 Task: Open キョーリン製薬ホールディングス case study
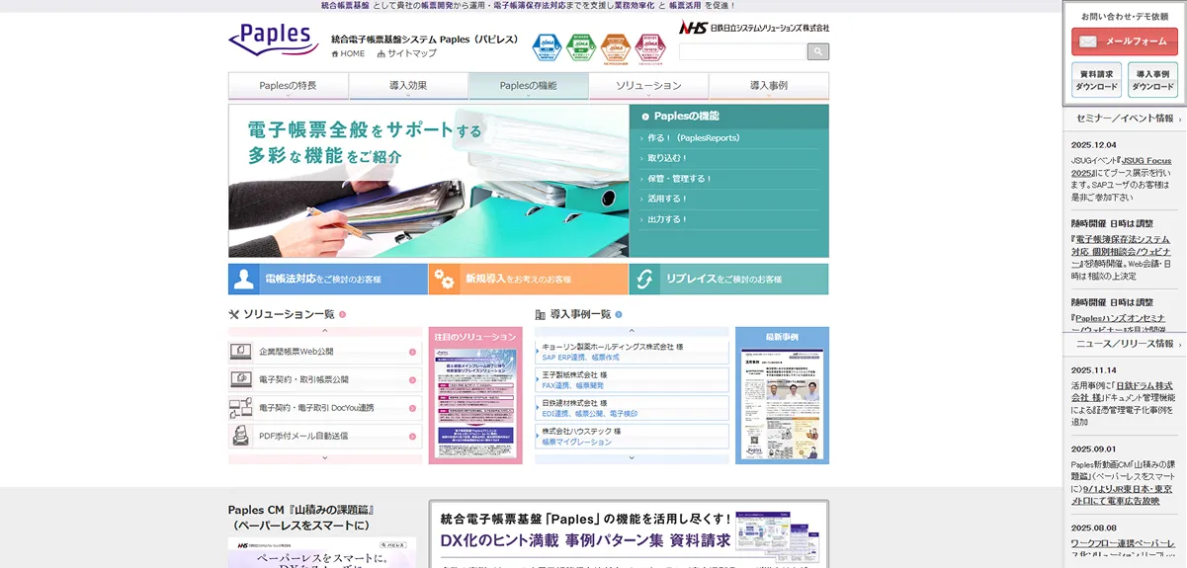[x=633, y=352]
